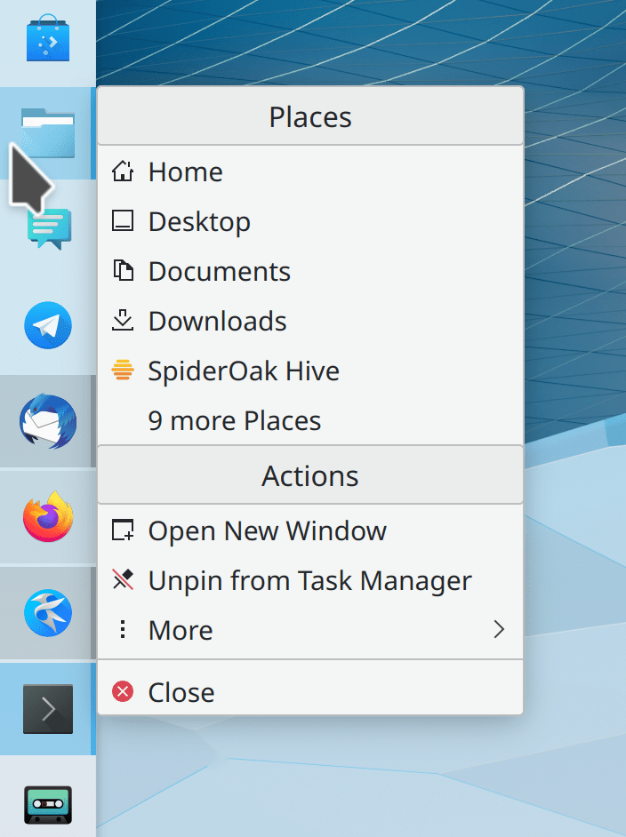The height and width of the screenshot is (837, 626).
Task: Launch the chat messenger speech-bubble icon
Action: point(49,227)
